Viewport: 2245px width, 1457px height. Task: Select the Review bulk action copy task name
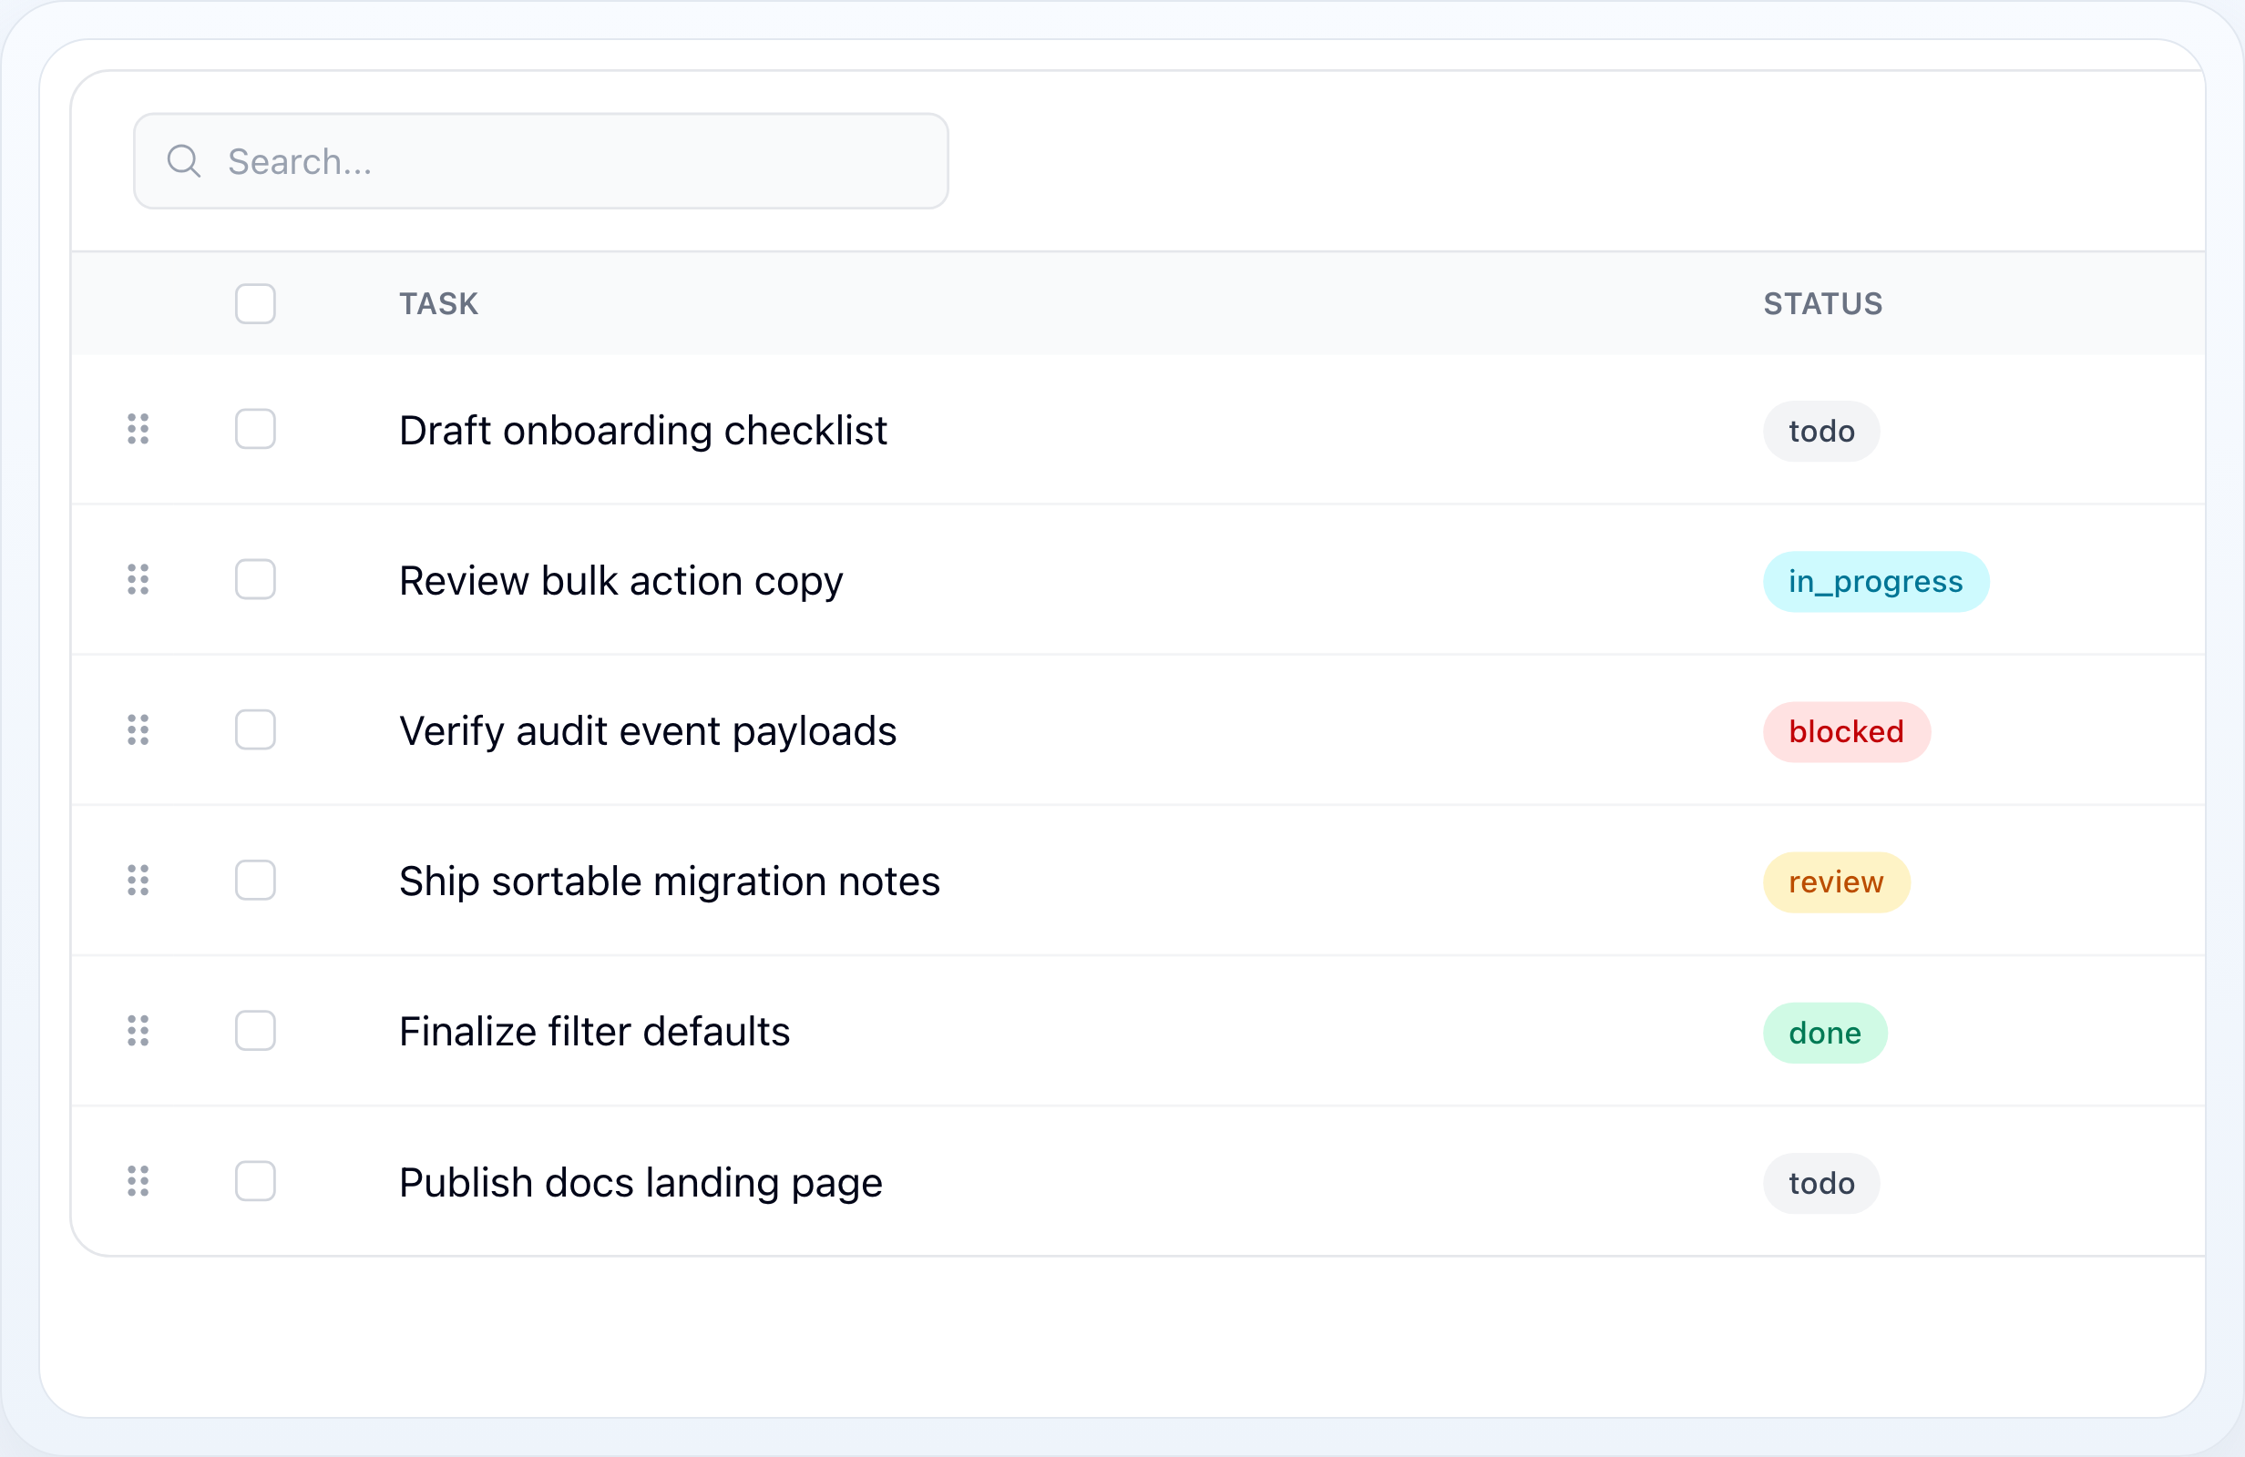tap(620, 582)
